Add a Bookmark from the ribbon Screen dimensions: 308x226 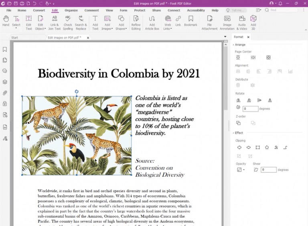point(190,21)
